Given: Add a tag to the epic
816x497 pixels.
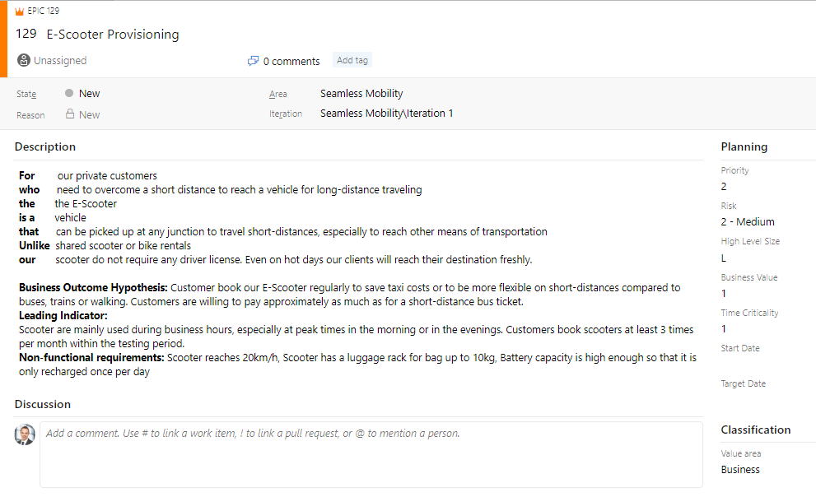Looking at the screenshot, I should click(352, 60).
